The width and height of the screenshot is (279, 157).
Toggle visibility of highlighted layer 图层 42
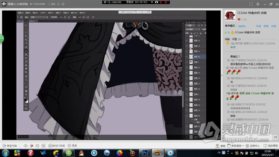187,57
